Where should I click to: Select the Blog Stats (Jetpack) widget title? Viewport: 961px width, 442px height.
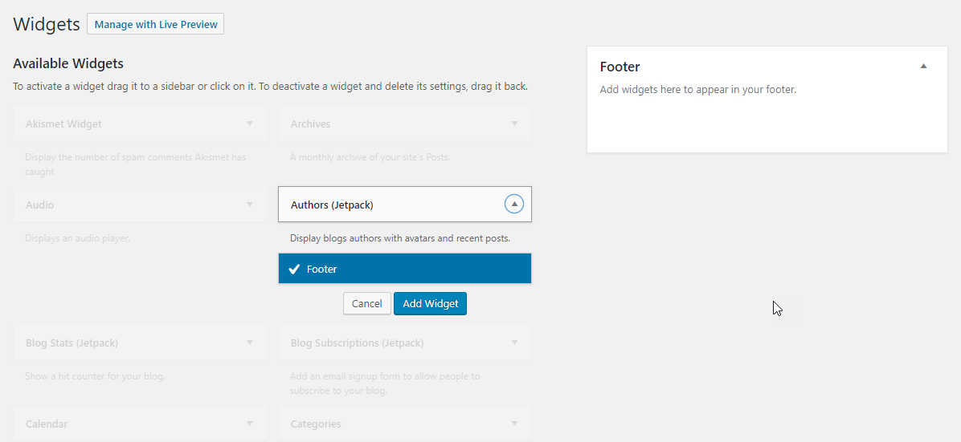coord(72,343)
